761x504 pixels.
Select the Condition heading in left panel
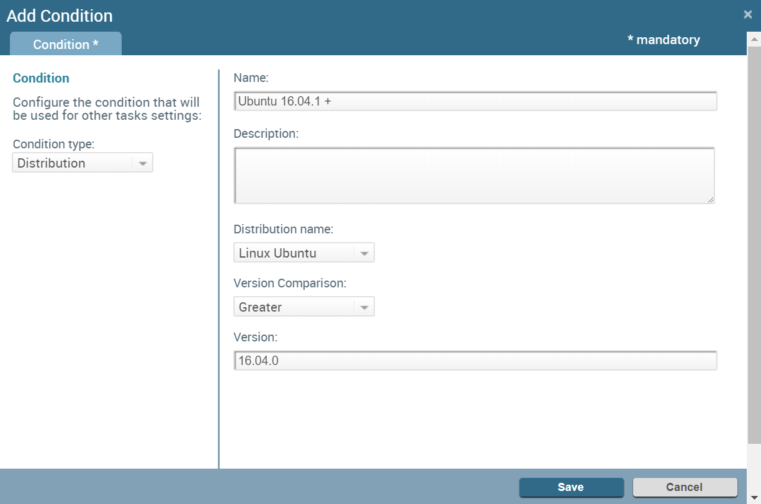[41, 78]
